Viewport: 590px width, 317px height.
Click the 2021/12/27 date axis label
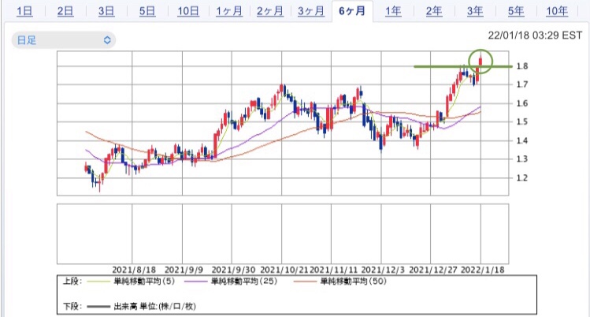433,270
